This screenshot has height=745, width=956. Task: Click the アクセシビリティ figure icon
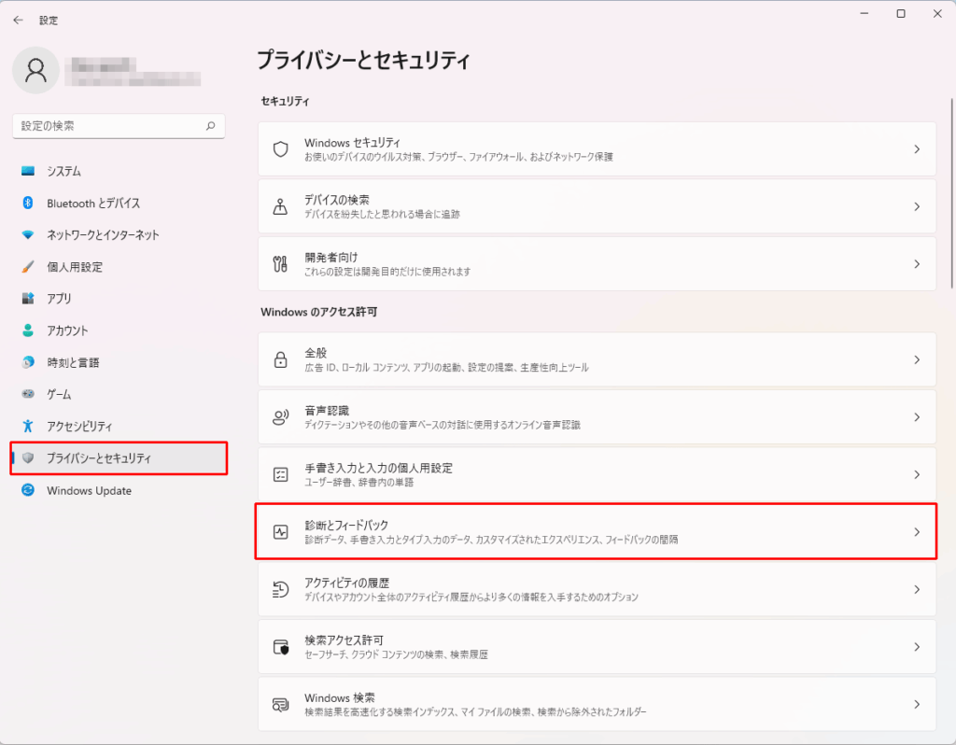[x=28, y=426]
